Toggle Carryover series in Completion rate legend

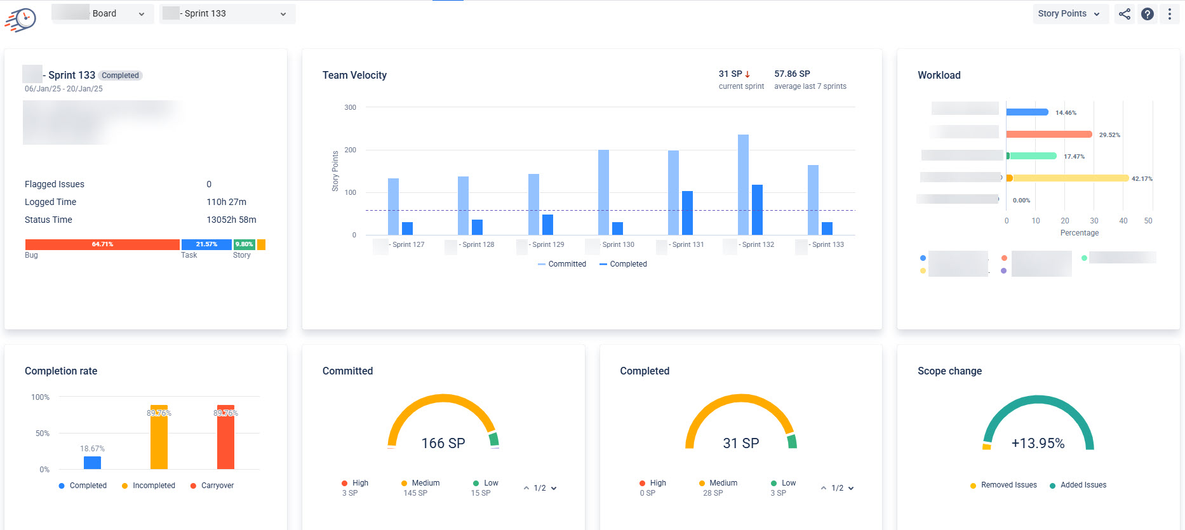[212, 486]
